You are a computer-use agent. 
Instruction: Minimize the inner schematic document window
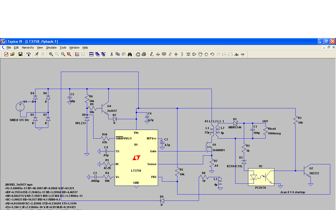(324, 47)
